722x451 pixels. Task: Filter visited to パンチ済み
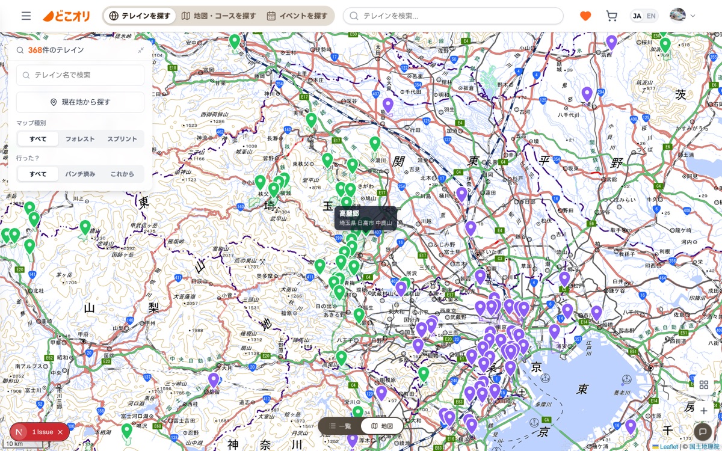click(x=80, y=174)
